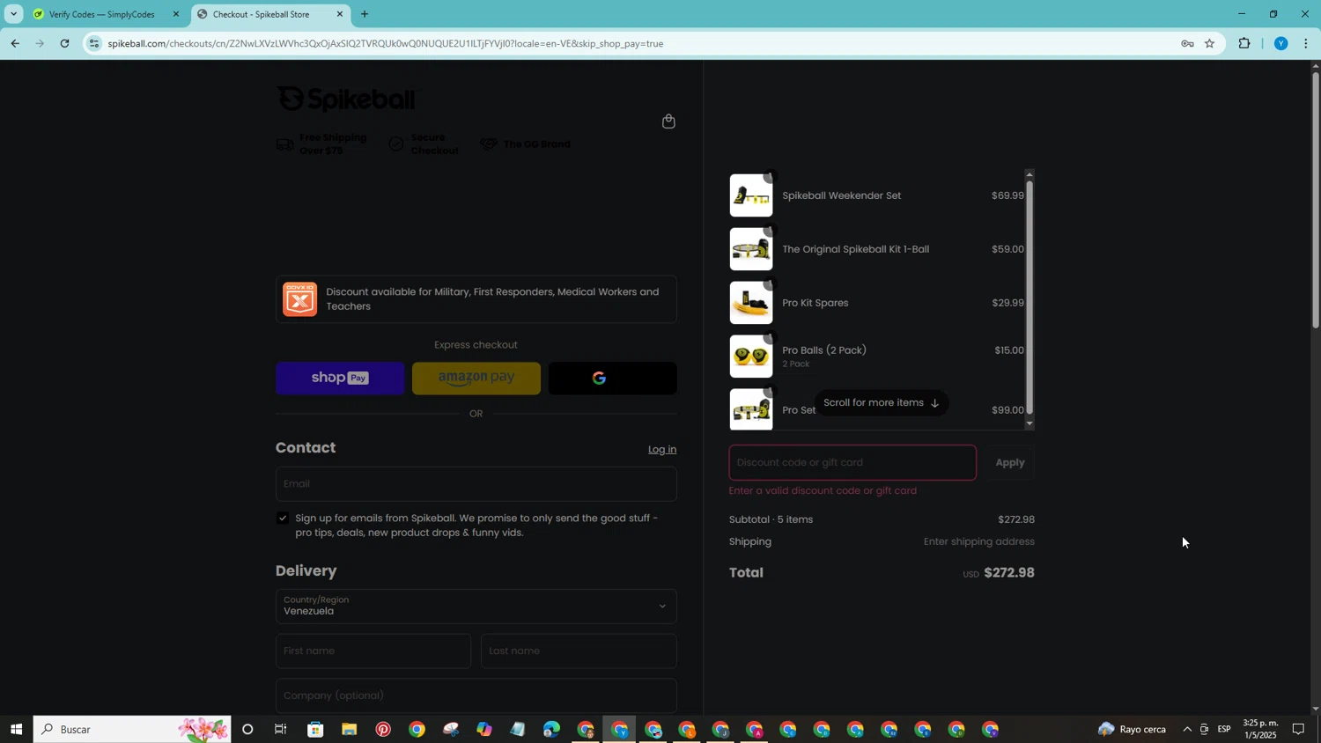Click the order summary scrollbar up arrow
The image size is (1321, 743).
pos(1029,174)
